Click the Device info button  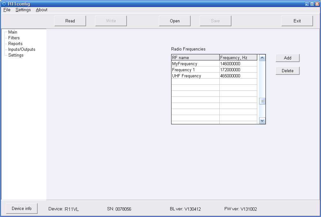click(22, 209)
